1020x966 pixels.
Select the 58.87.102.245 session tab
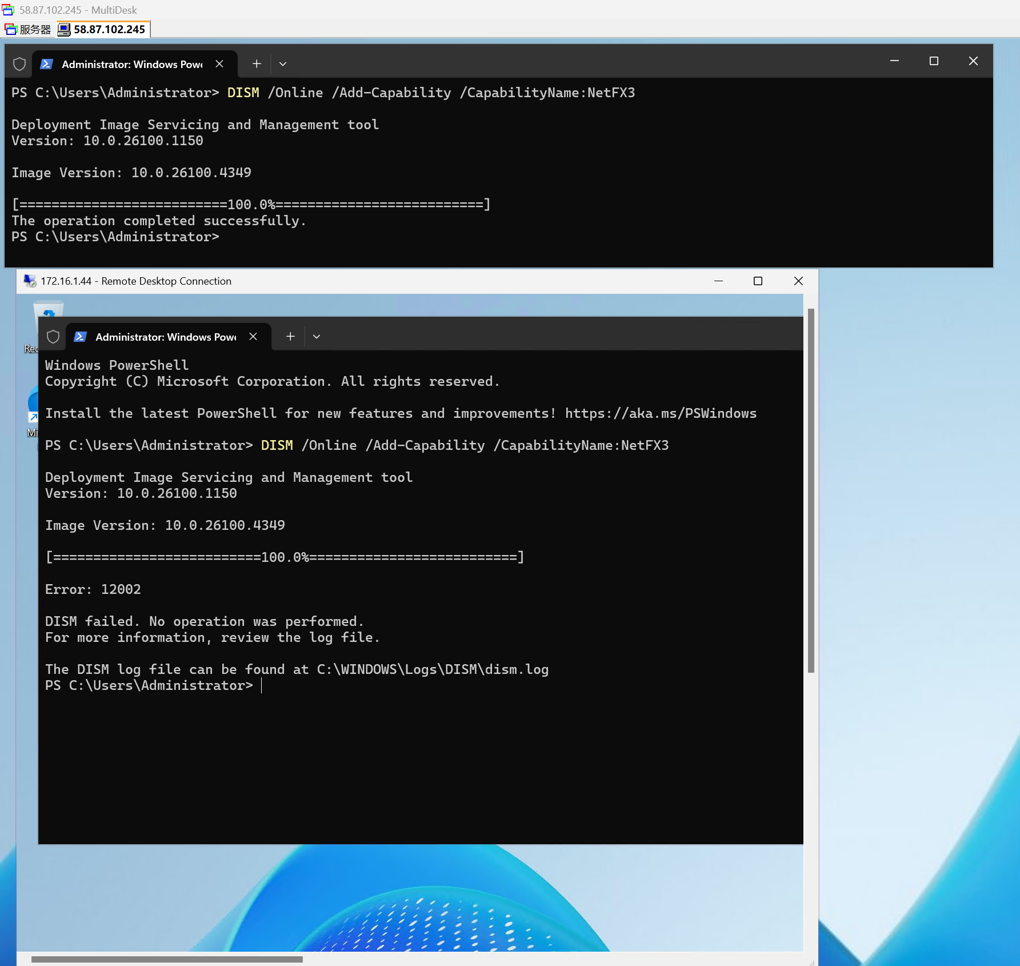103,29
